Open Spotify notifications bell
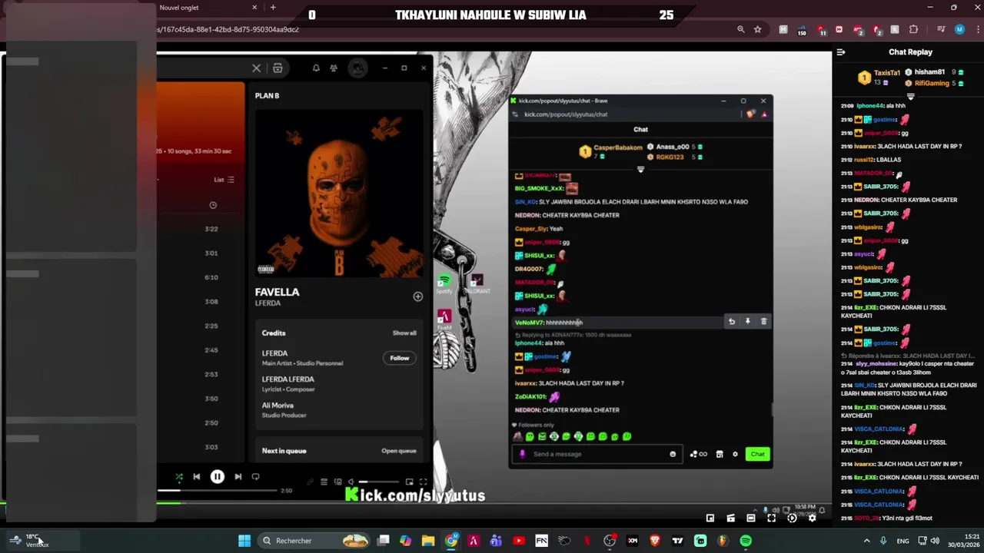The height and width of the screenshot is (553, 984). click(x=316, y=68)
